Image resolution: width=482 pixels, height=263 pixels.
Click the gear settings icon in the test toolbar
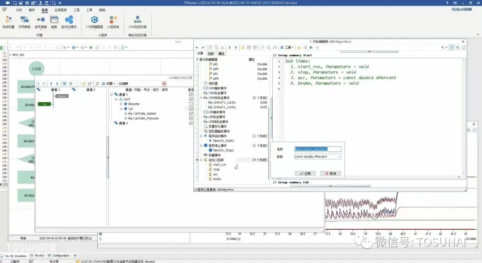[x=74, y=48]
